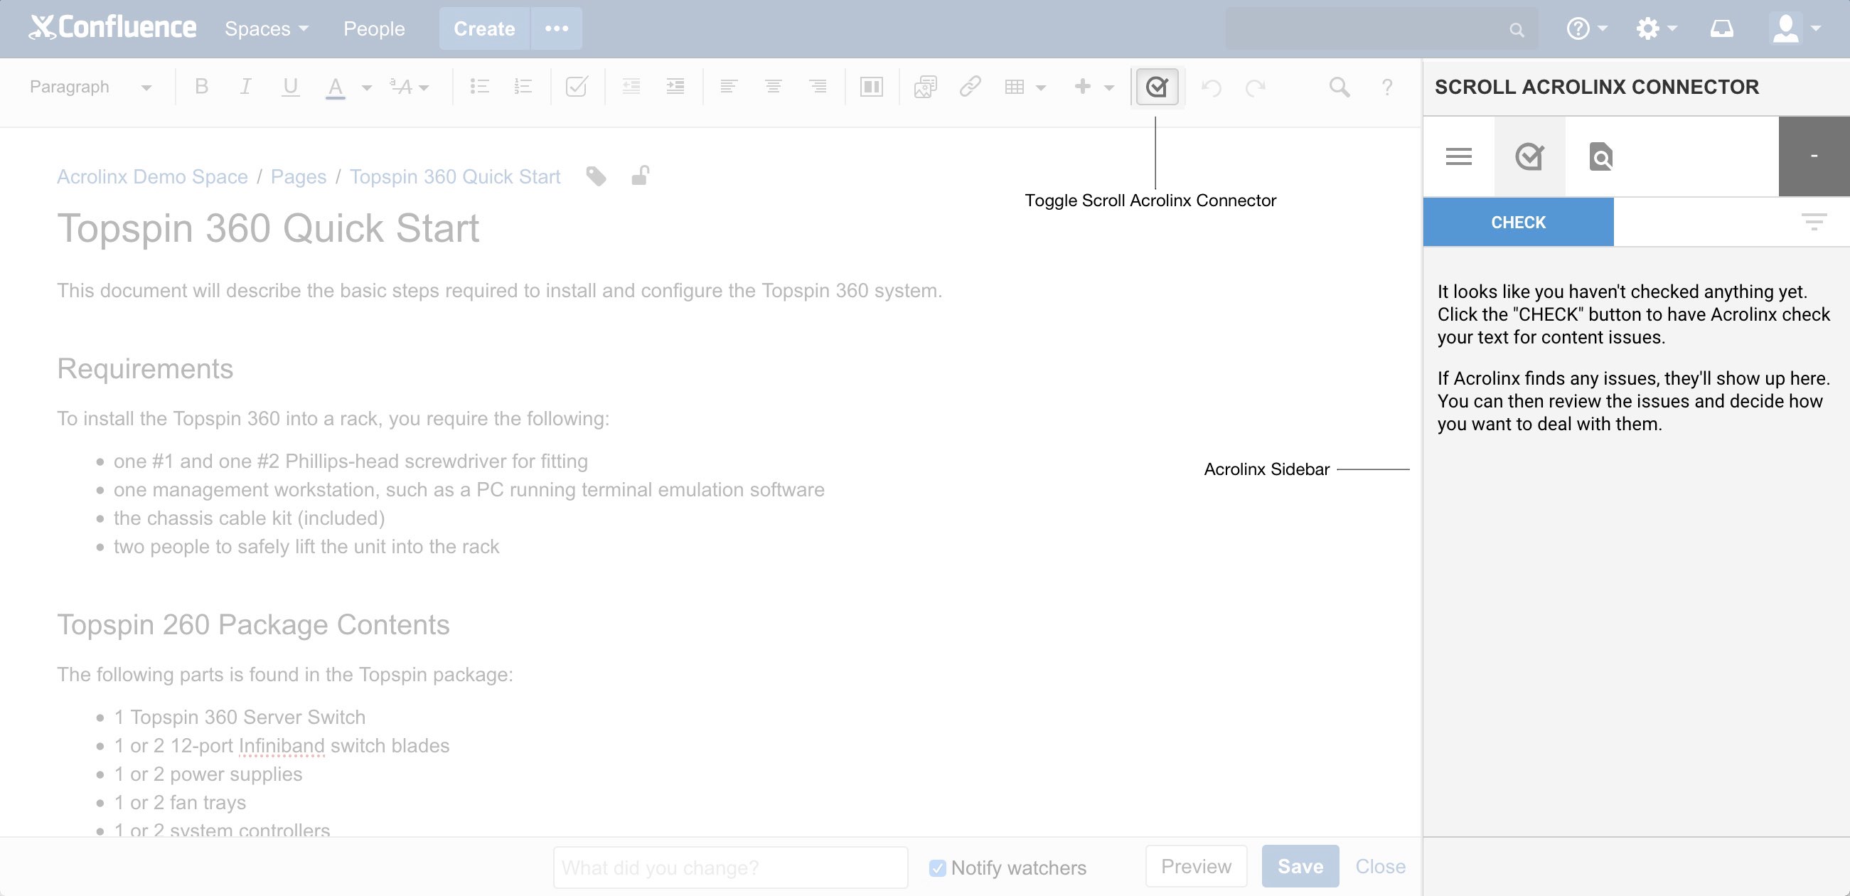This screenshot has height=896, width=1850.
Task: Toggle the Scroll Acrolinx Connector toolbar button
Action: 1156,87
